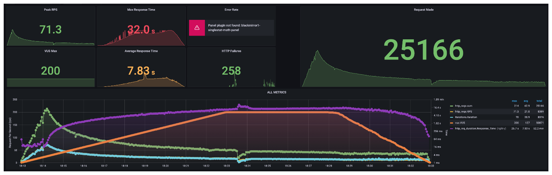This screenshot has height=175, width=552.
Task: Click the Error Rate panel title
Action: tap(231, 10)
